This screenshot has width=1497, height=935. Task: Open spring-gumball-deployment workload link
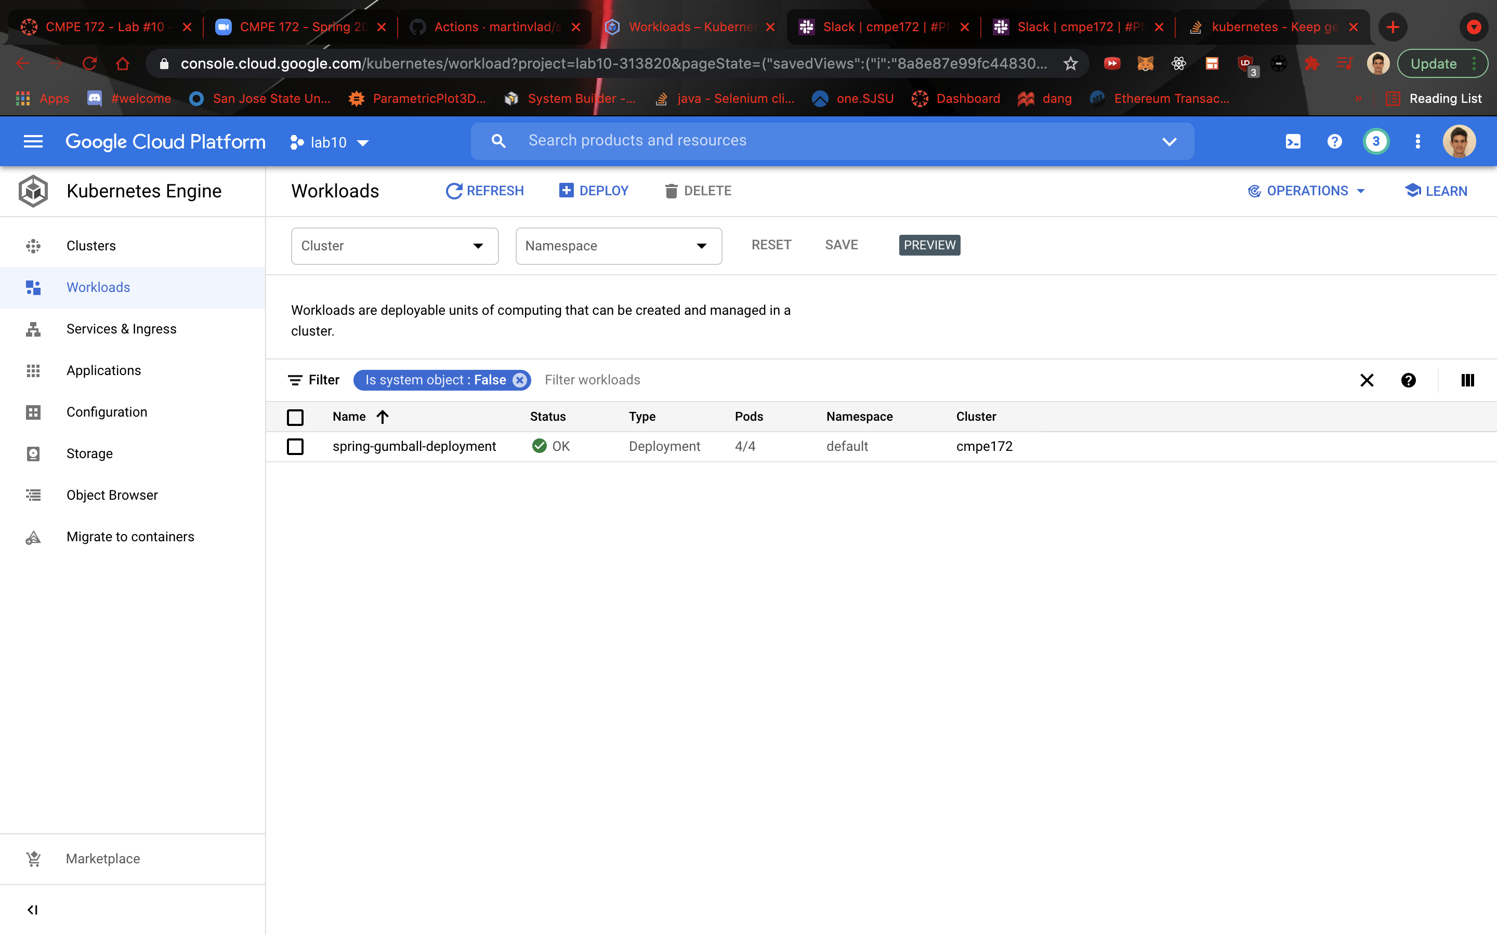click(x=414, y=447)
